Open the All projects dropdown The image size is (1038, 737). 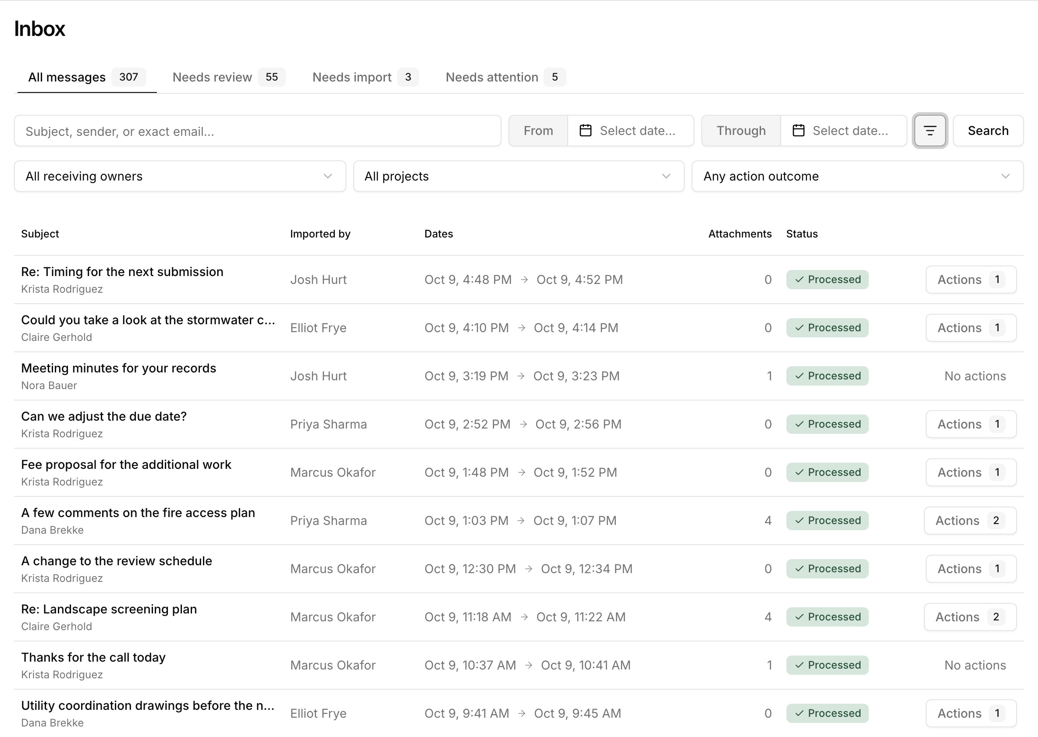pos(519,176)
